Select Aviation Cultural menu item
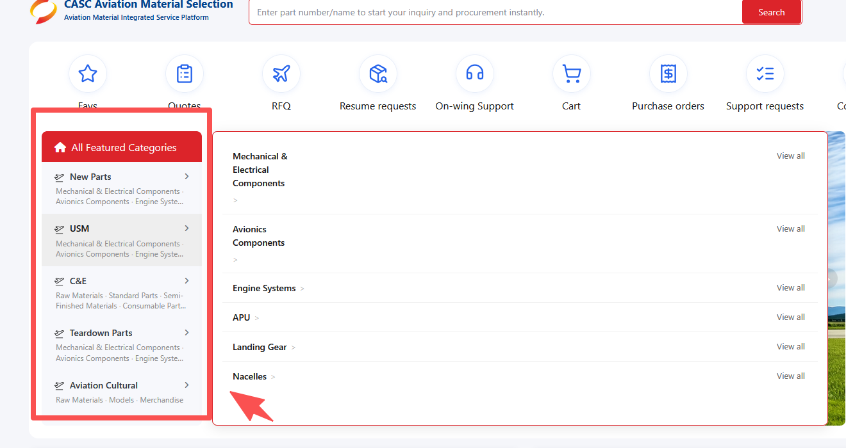This screenshot has height=448, width=846. [122, 392]
